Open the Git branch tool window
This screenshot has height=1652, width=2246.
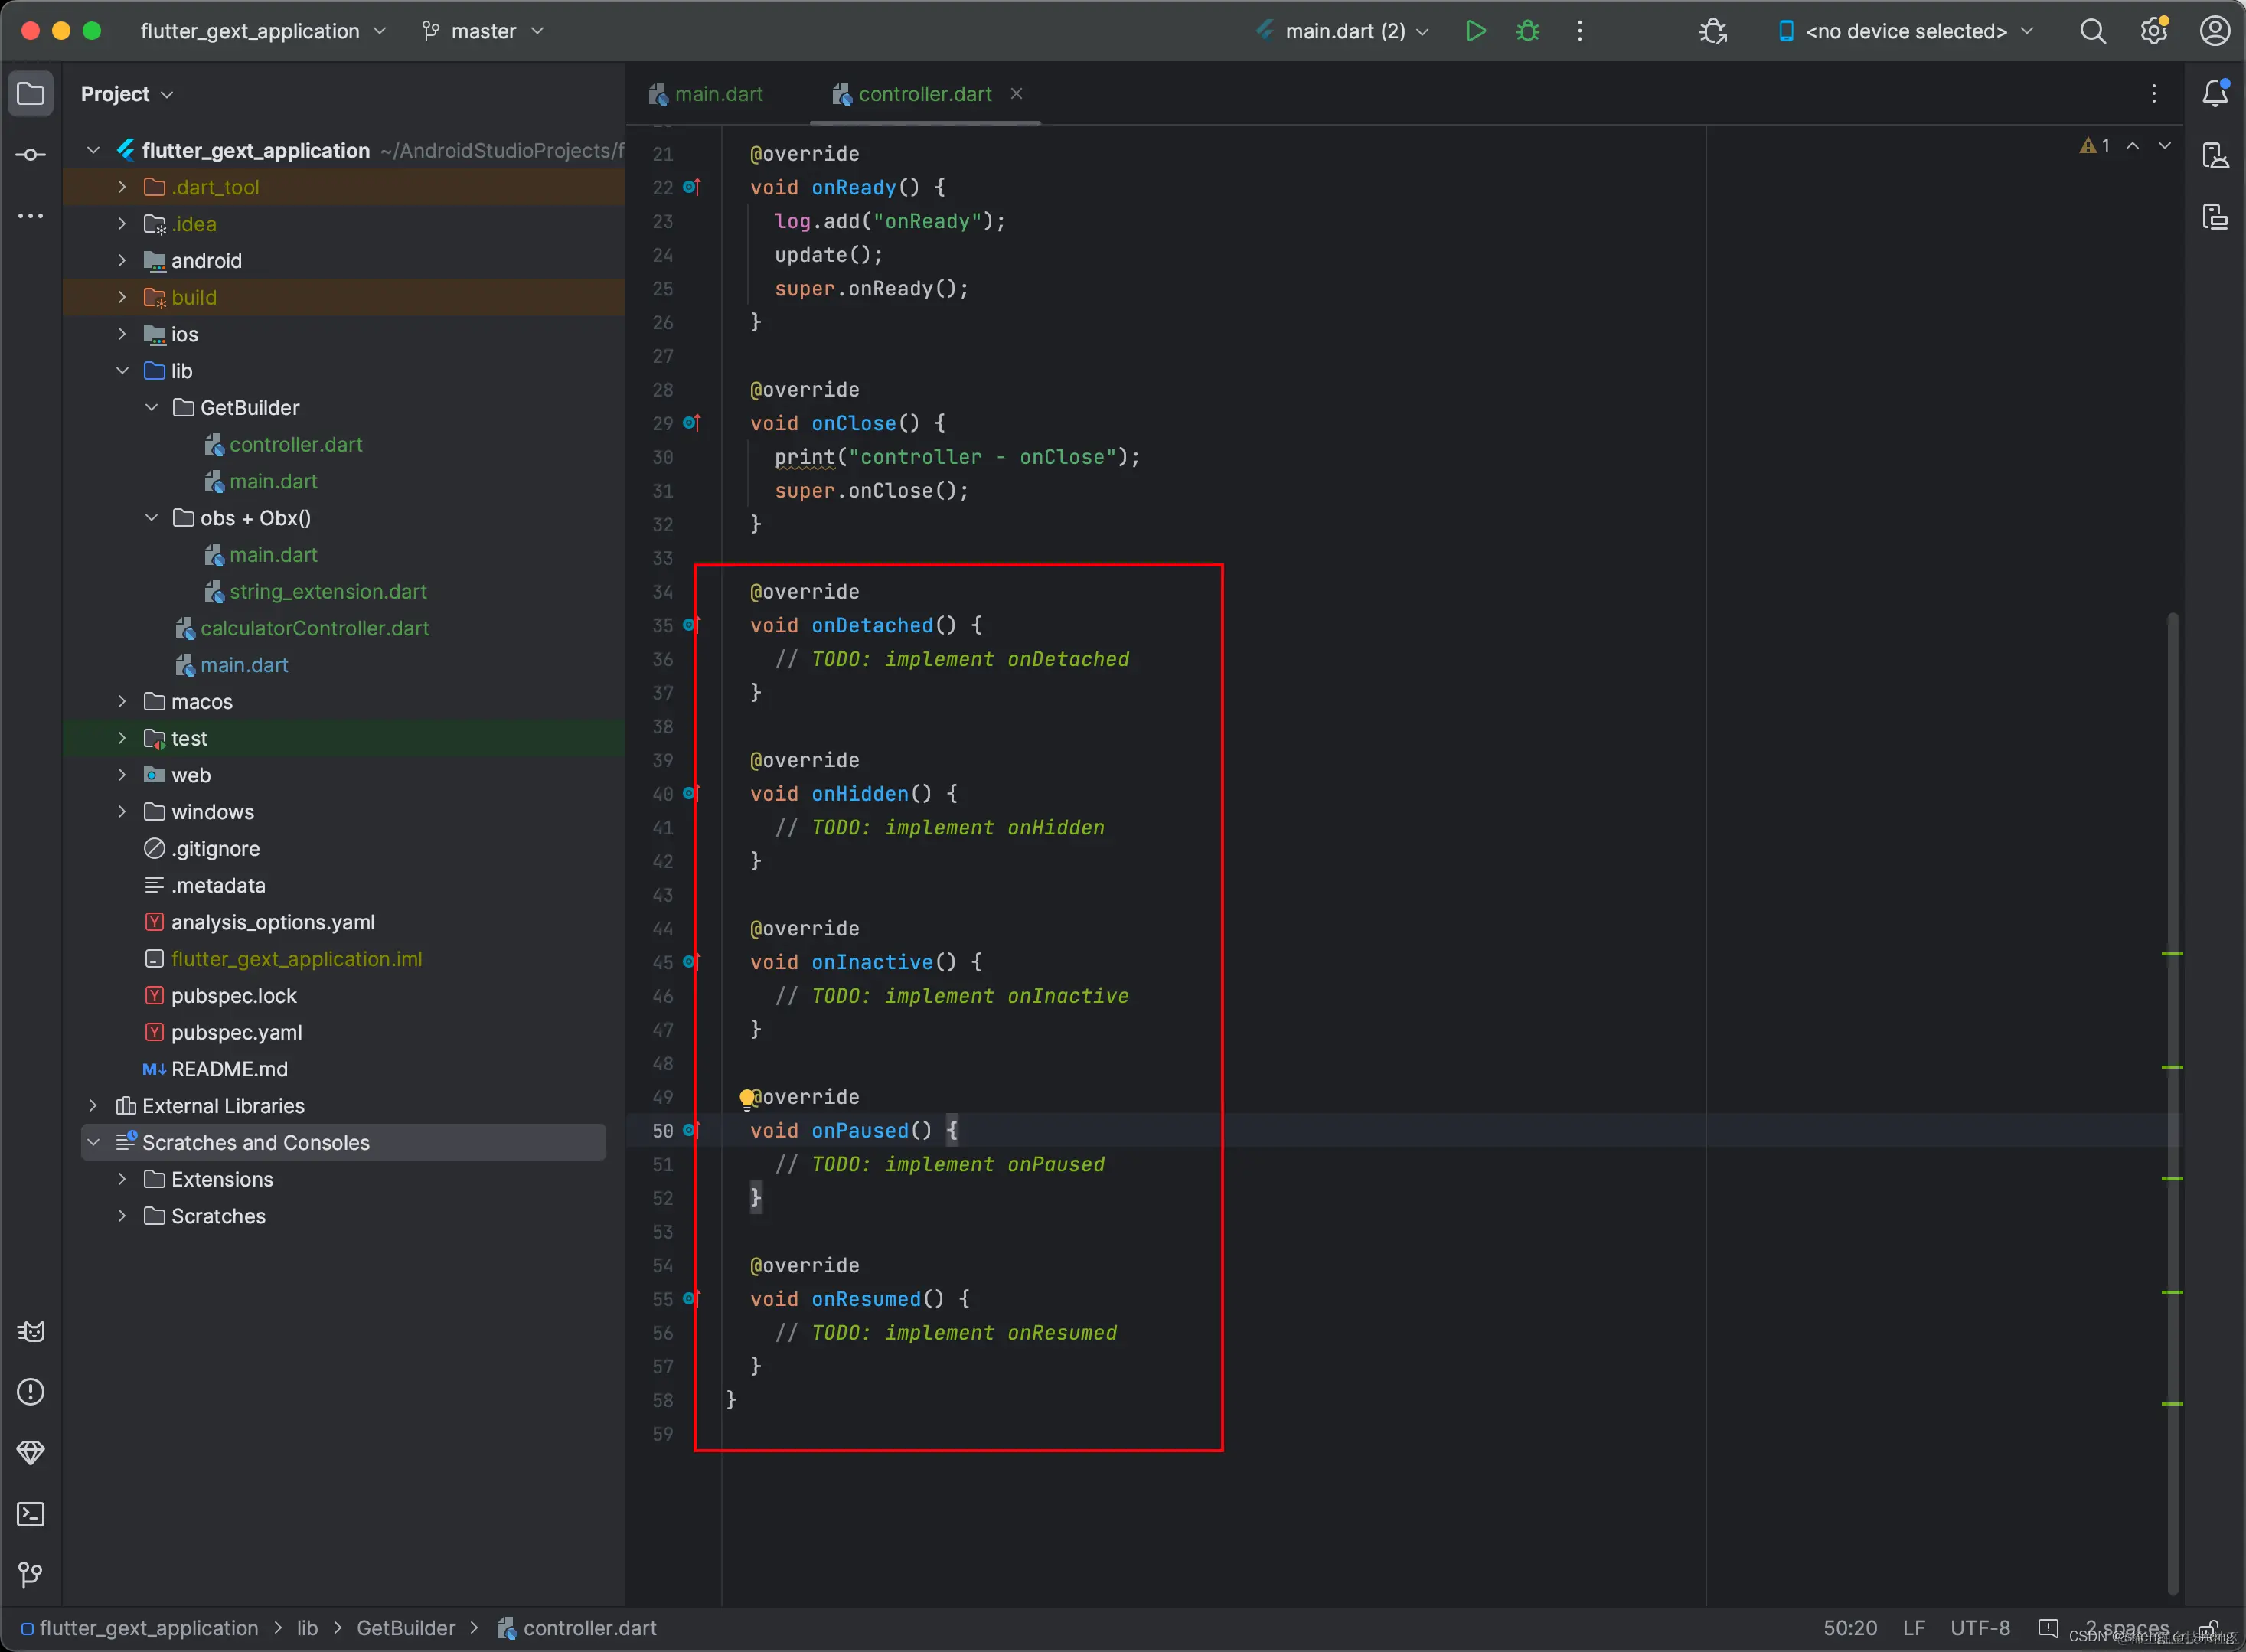[x=31, y=1575]
